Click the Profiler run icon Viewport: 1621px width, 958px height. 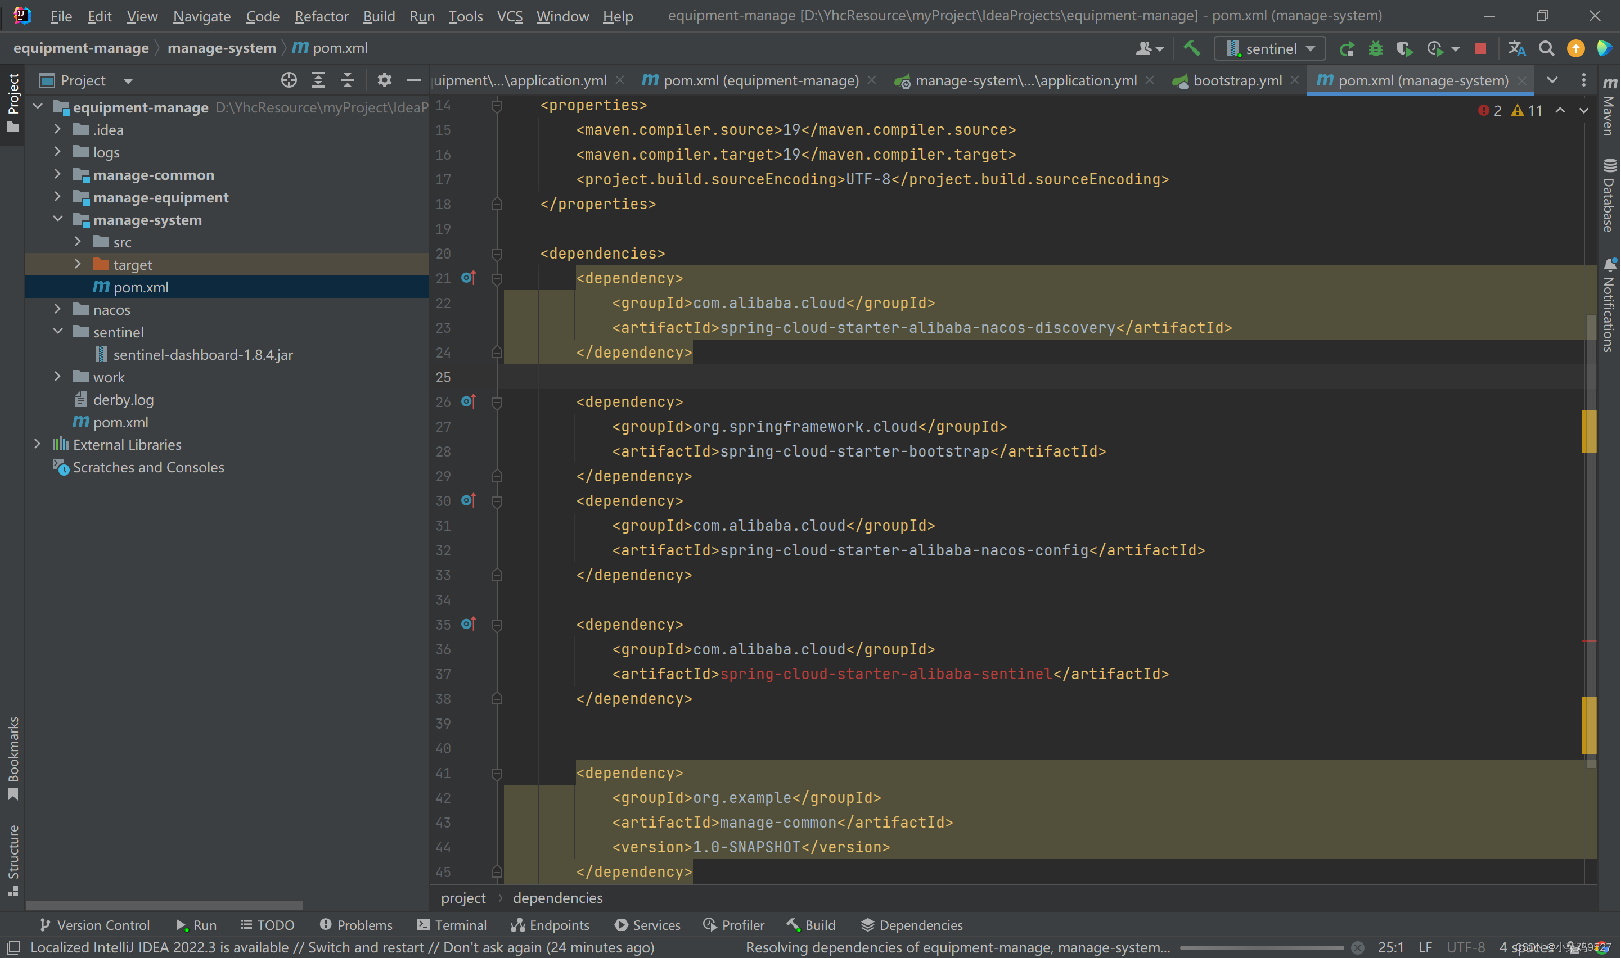(1435, 49)
